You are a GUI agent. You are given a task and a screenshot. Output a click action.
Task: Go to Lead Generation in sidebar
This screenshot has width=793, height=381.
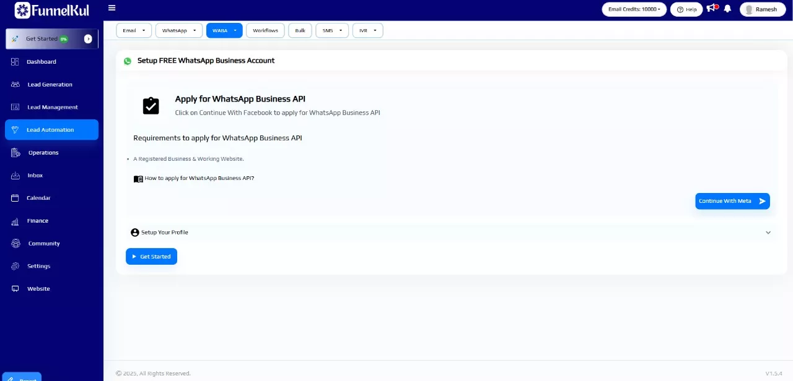pos(50,85)
